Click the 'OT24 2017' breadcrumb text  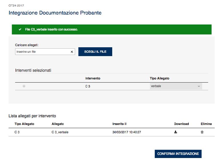tap(16, 5)
